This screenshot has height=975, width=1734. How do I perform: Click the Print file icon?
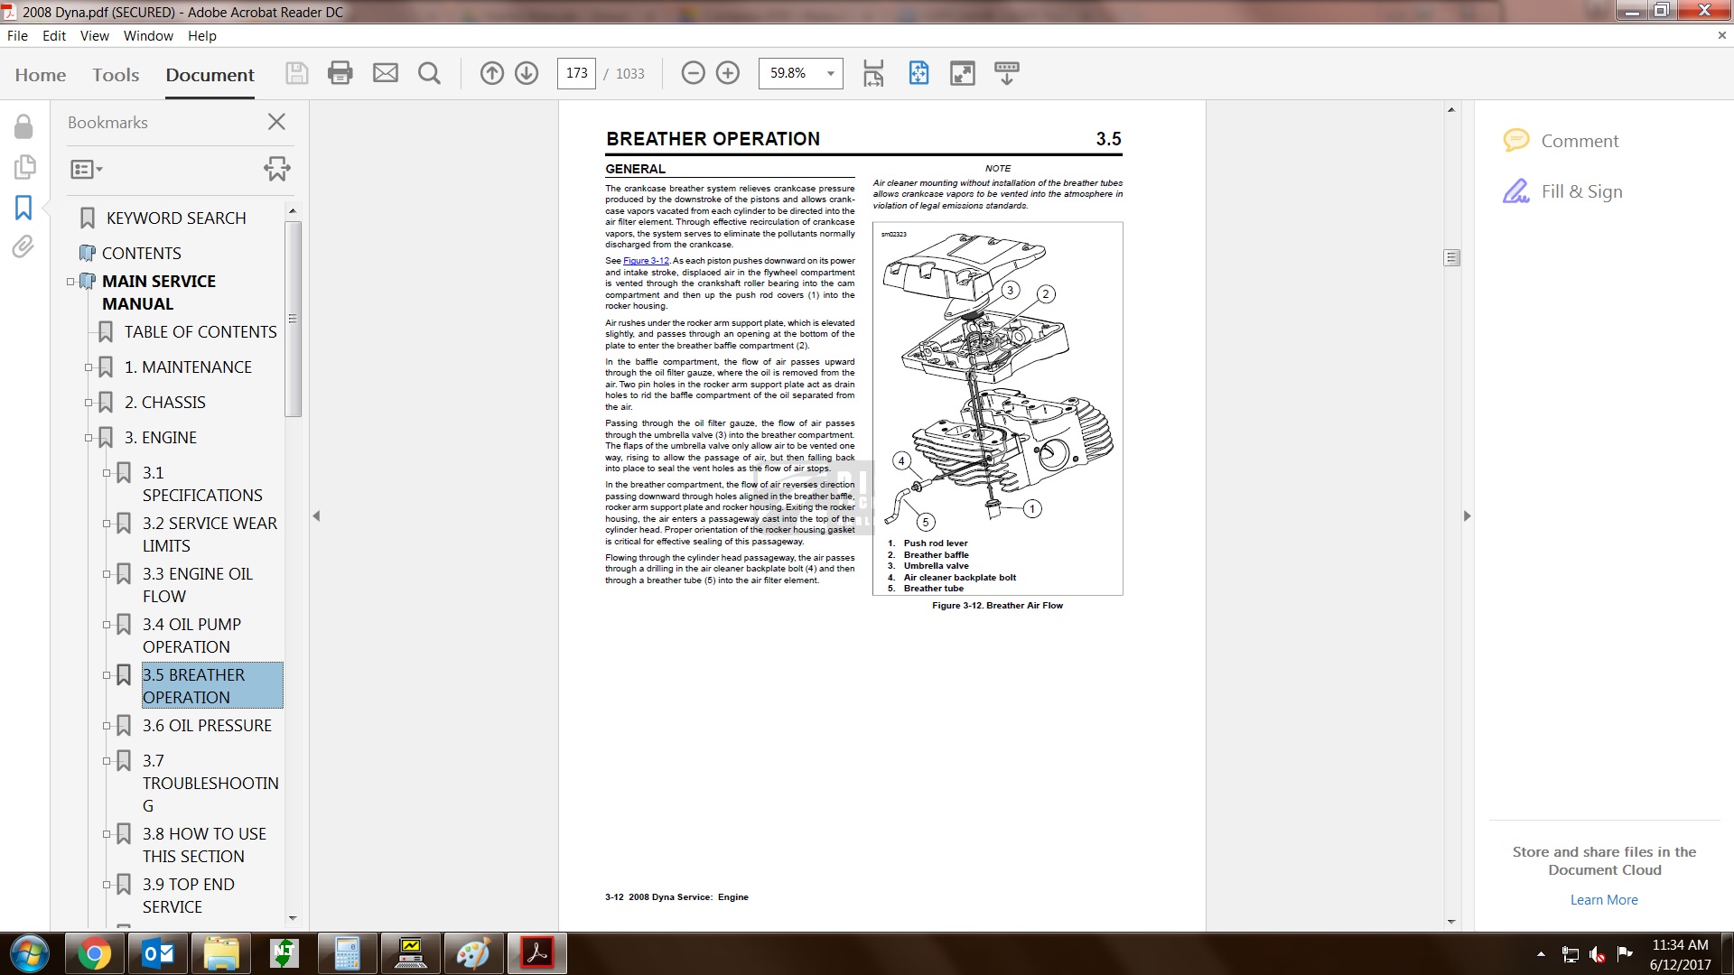point(340,73)
